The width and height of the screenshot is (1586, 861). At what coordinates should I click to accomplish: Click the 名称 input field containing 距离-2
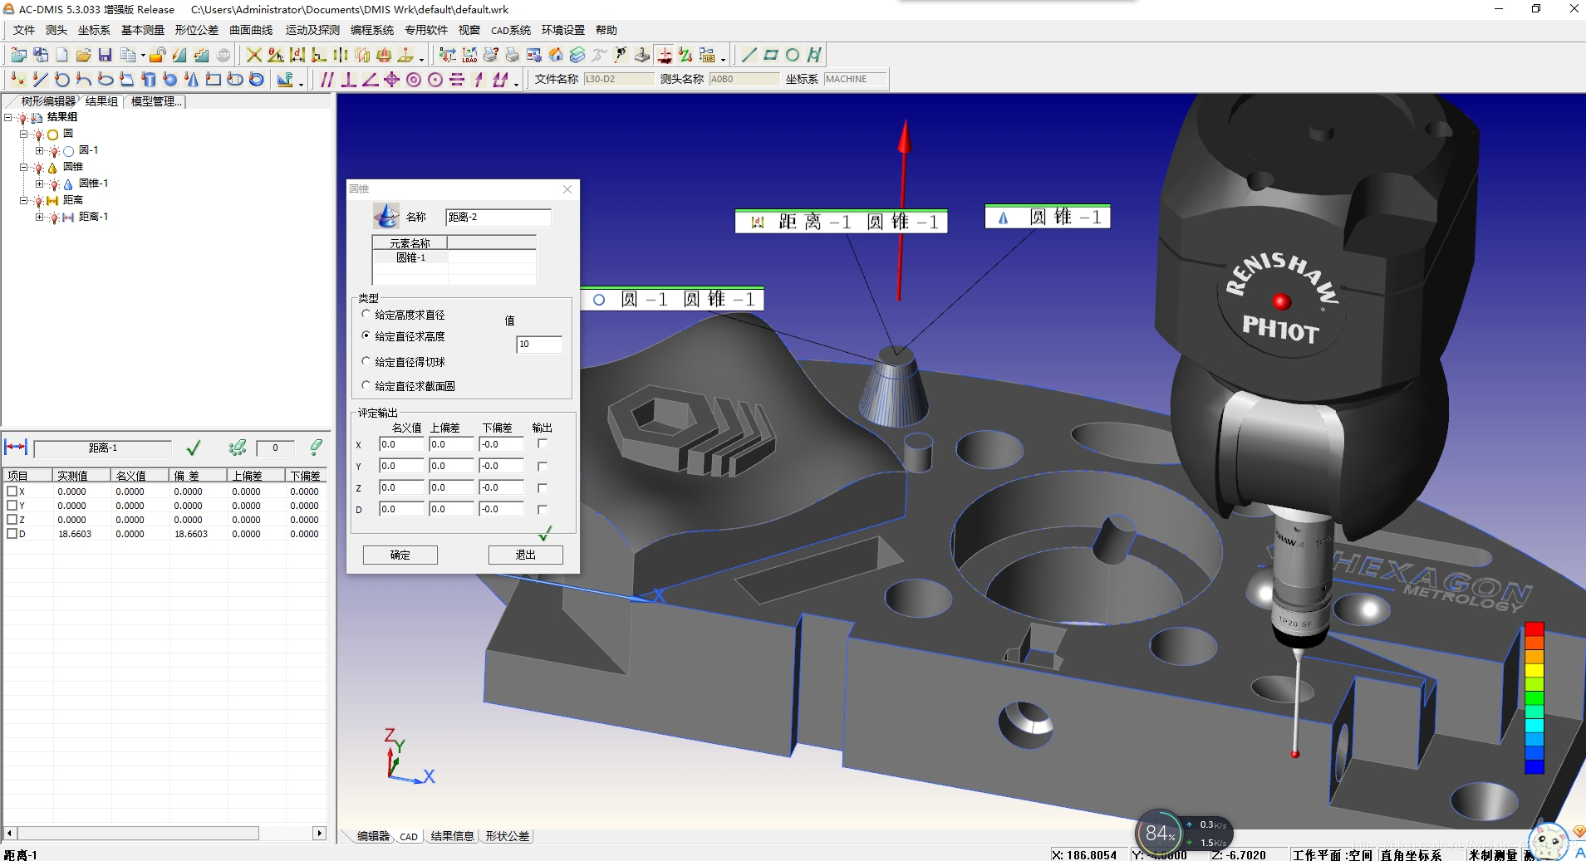(x=498, y=218)
